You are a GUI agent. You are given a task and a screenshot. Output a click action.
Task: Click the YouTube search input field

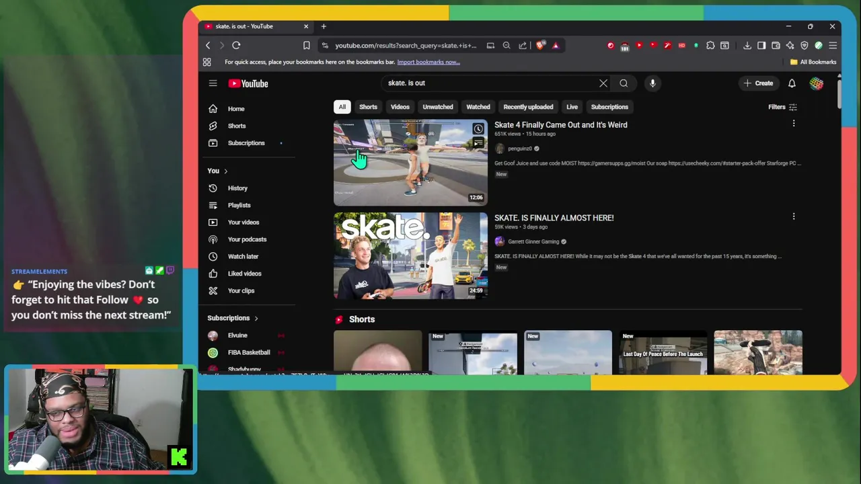tap(491, 83)
